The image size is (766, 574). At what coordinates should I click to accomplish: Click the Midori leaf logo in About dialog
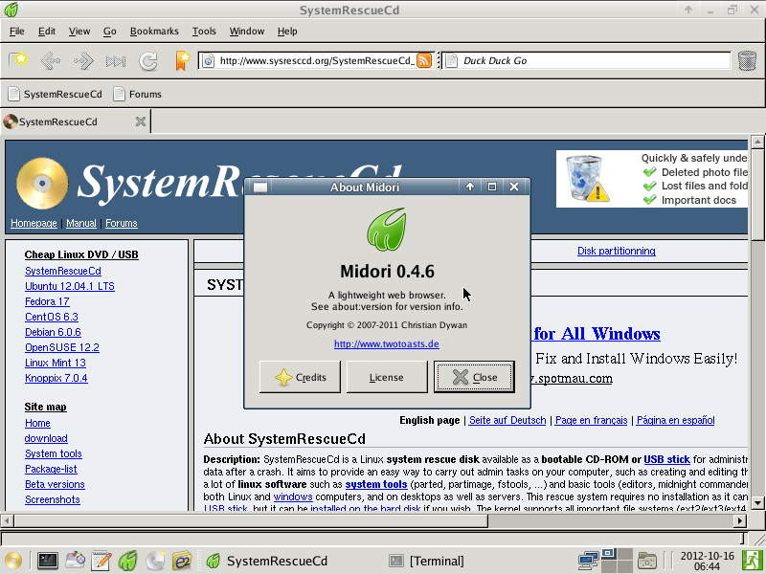pos(387,229)
